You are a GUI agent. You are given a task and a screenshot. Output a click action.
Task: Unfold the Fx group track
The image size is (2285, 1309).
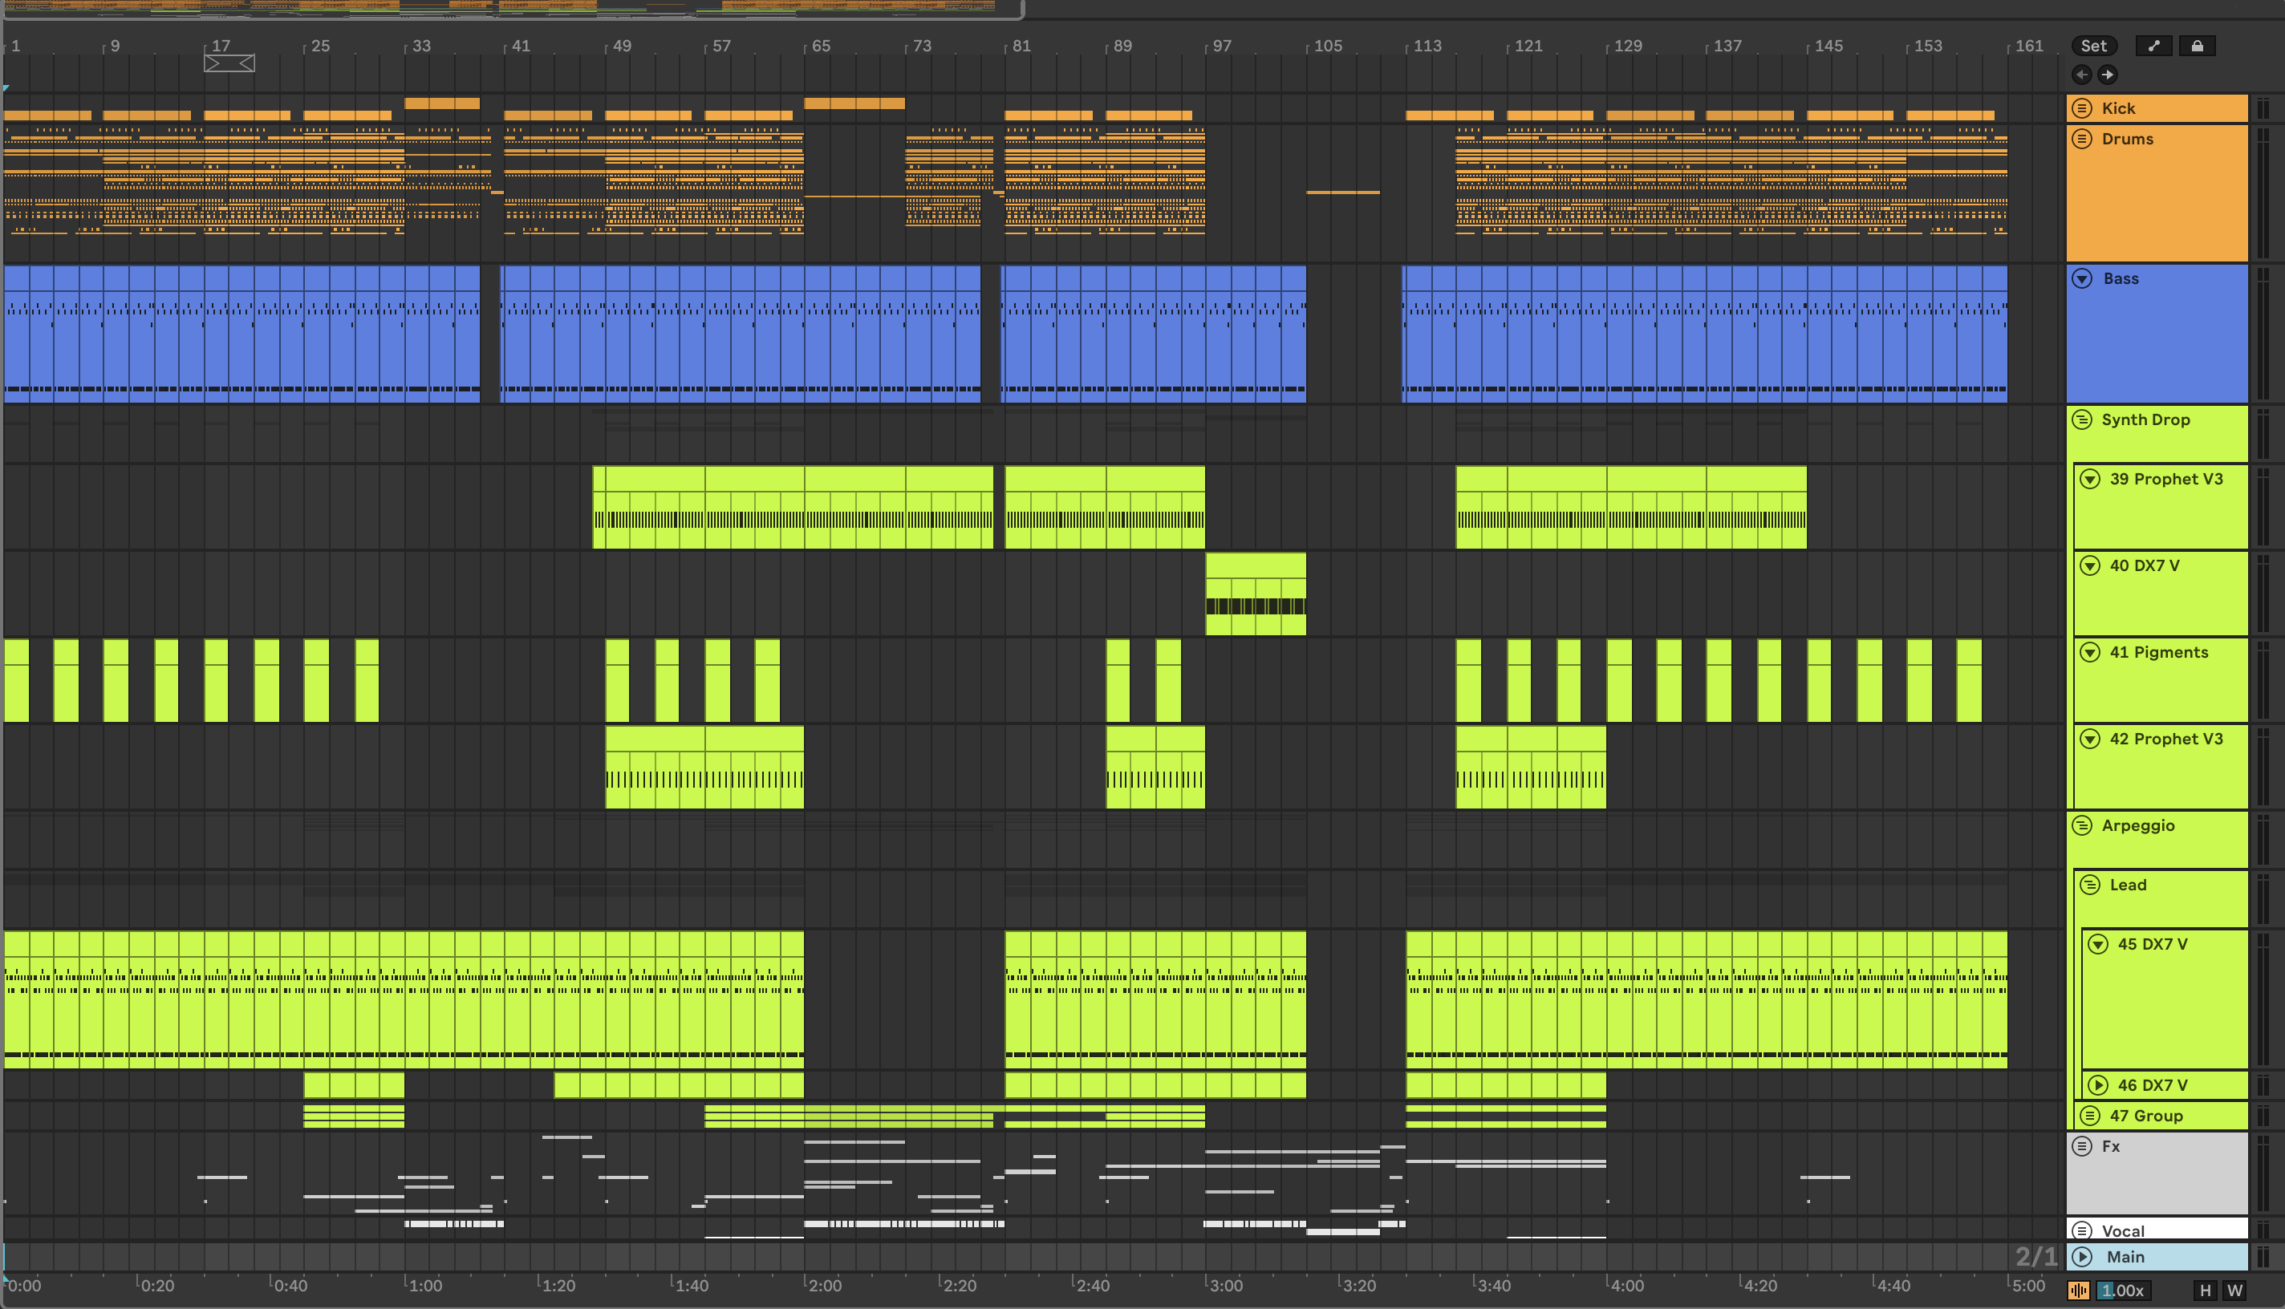[2082, 1146]
